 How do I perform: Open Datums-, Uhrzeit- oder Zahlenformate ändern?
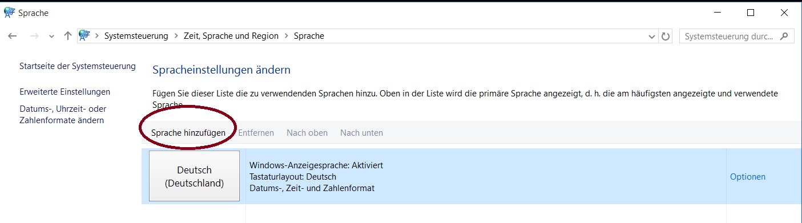63,115
